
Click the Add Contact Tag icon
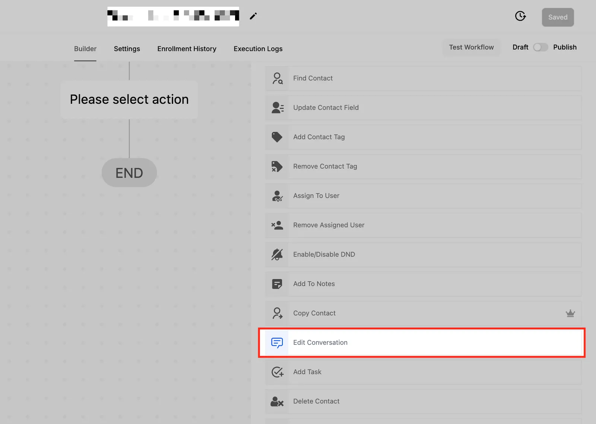pos(277,137)
